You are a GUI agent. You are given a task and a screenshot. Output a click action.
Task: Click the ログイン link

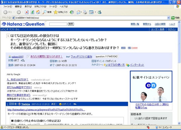tap(172, 29)
